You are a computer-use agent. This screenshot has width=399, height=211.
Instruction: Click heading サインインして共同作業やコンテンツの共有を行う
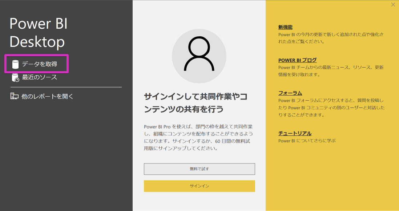pos(196,103)
